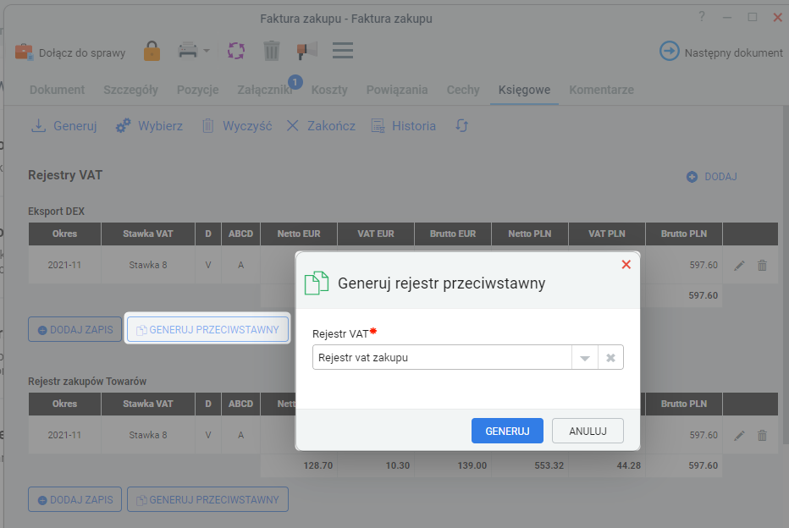789x528 pixels.
Task: Click VAT PLN header in Eksport DEX table
Action: [607, 234]
